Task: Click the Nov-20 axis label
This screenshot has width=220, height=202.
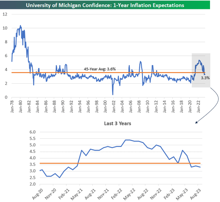Action: pos(51,194)
